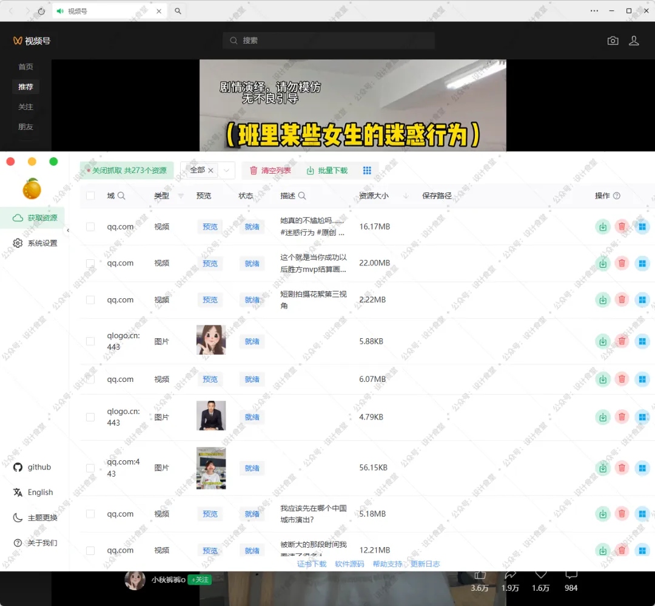Delete the 56.15KB image row
655x606 pixels.
(x=622, y=468)
